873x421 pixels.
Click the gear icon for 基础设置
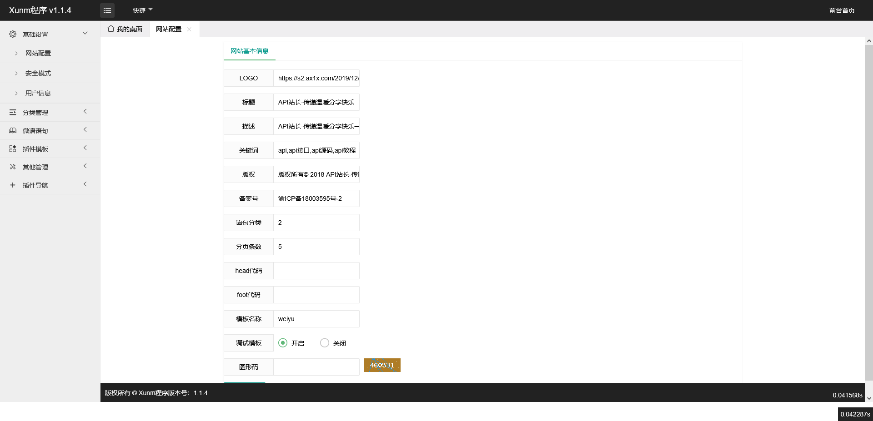tap(13, 35)
